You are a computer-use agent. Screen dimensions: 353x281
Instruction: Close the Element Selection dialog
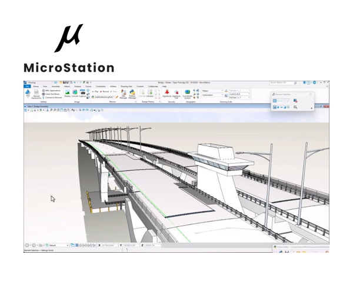pyautogui.click(x=311, y=94)
